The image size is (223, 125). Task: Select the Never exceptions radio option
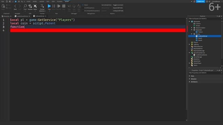(x=85, y=5)
